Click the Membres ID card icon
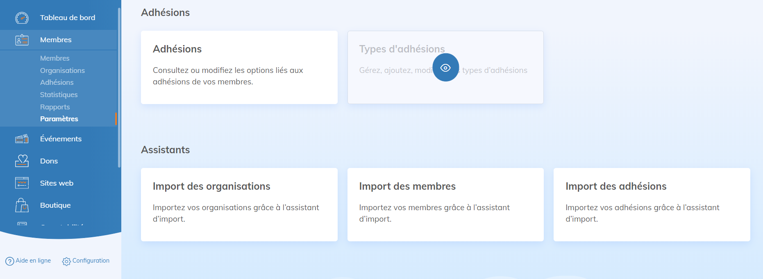This screenshot has height=279, width=763. point(22,40)
